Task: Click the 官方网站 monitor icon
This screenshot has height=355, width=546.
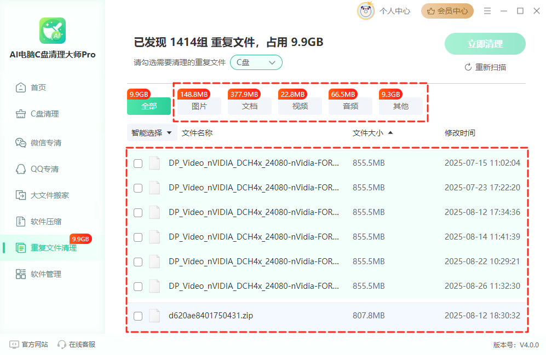Action: pos(14,345)
